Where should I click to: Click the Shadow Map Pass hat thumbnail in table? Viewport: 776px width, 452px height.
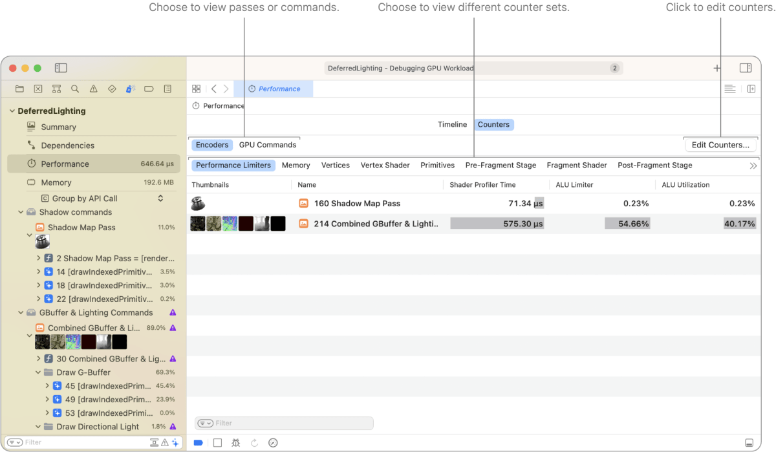click(199, 204)
